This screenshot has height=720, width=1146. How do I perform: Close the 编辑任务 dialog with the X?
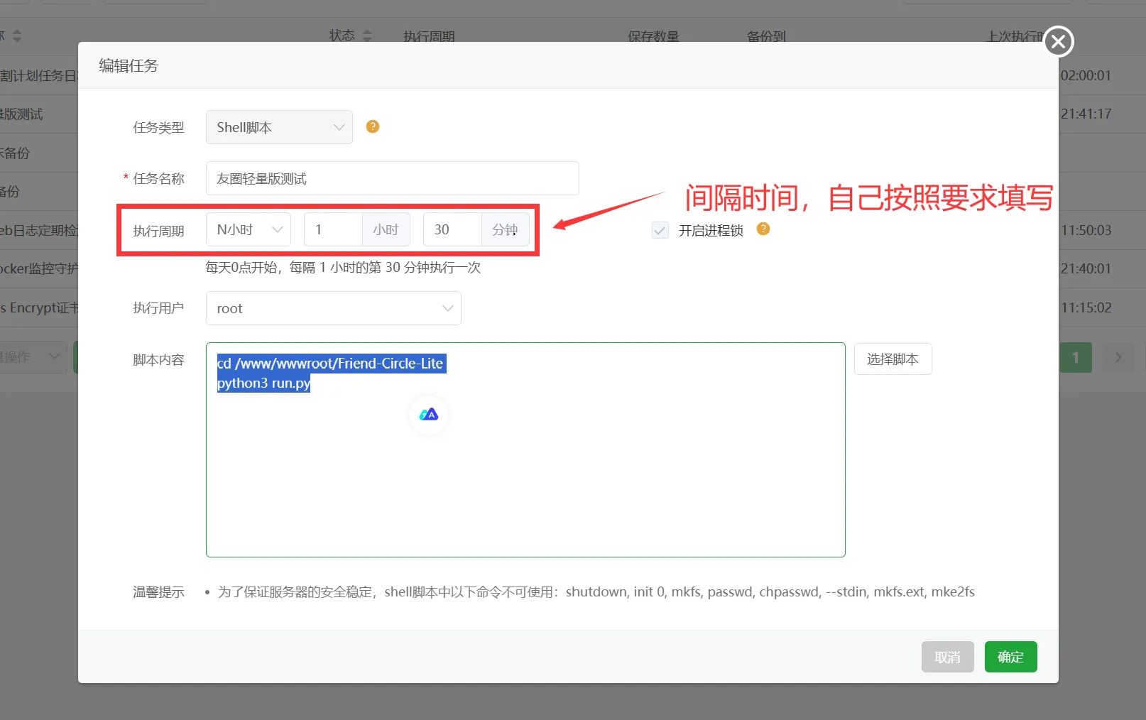point(1057,41)
